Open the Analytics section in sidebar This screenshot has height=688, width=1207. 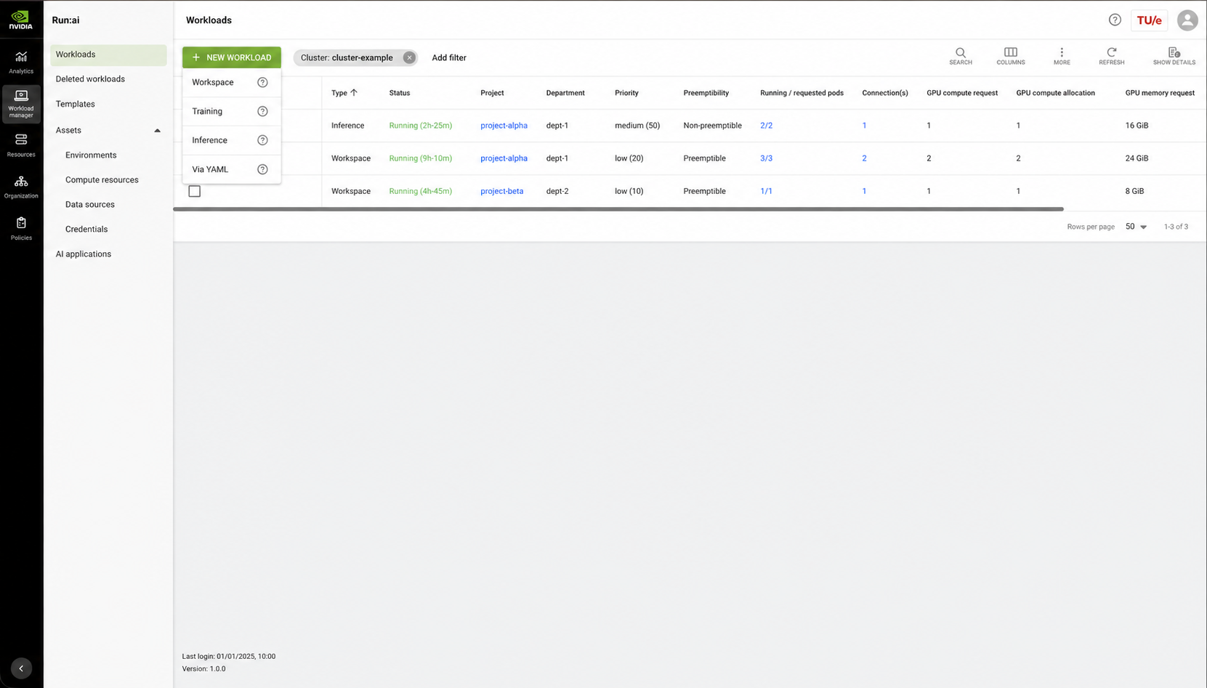21,62
